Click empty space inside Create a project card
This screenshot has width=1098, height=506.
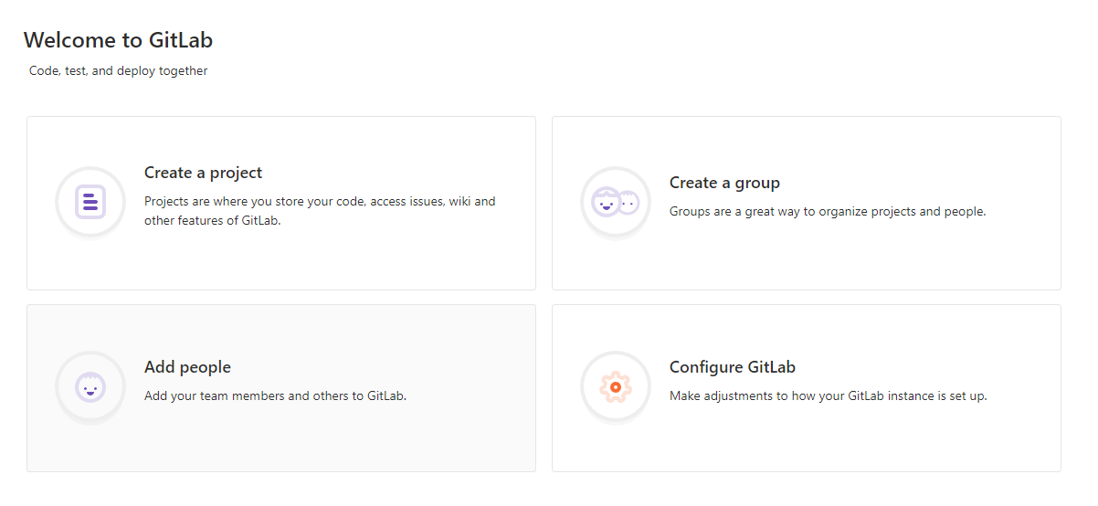365,260
